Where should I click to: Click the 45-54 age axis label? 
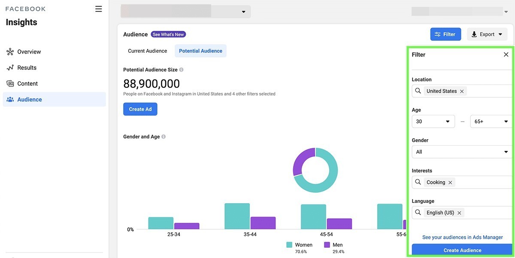(327, 234)
